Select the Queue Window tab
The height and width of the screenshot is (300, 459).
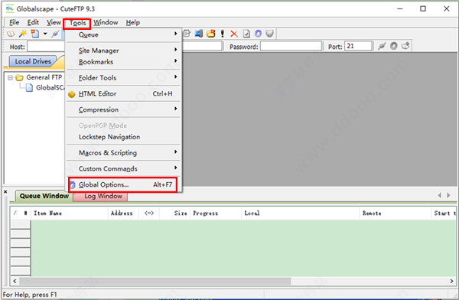point(44,196)
